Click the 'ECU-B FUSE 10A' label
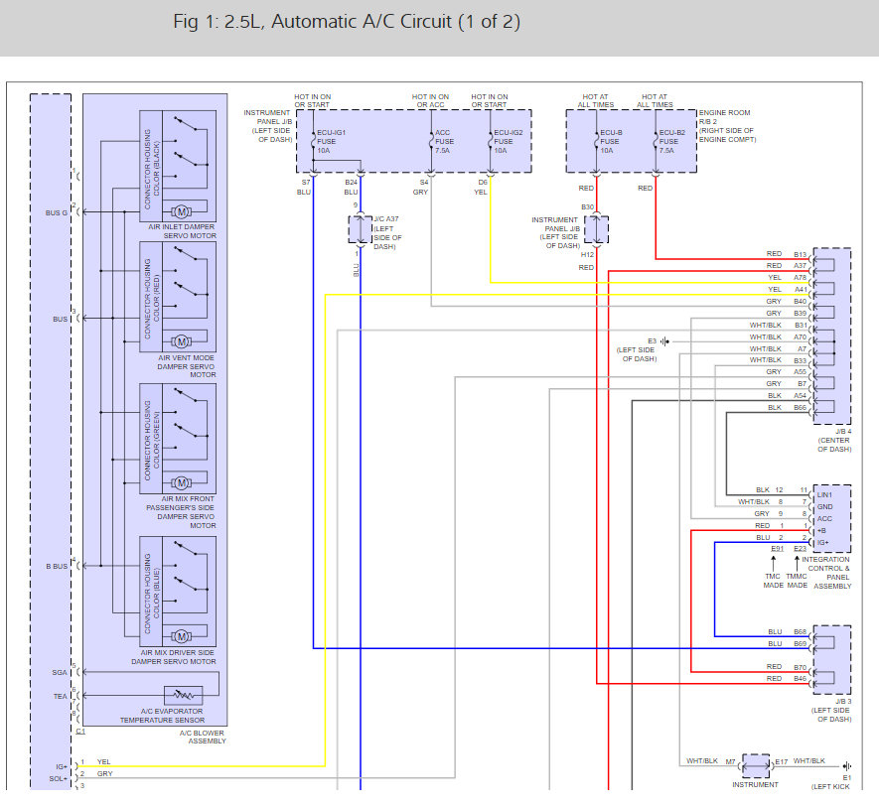This screenshot has height=807, width=879. 611,142
